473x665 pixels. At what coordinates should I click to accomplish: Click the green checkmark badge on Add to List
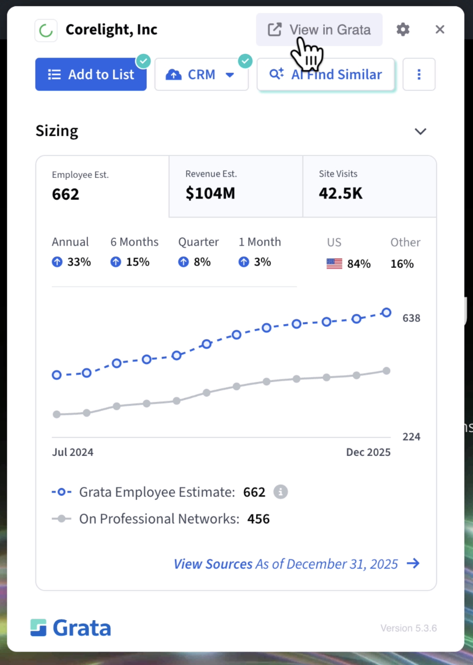coord(143,61)
